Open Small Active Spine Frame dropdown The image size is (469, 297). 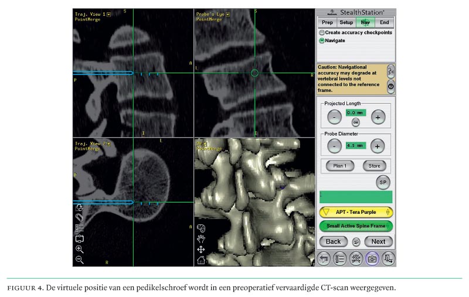355,226
